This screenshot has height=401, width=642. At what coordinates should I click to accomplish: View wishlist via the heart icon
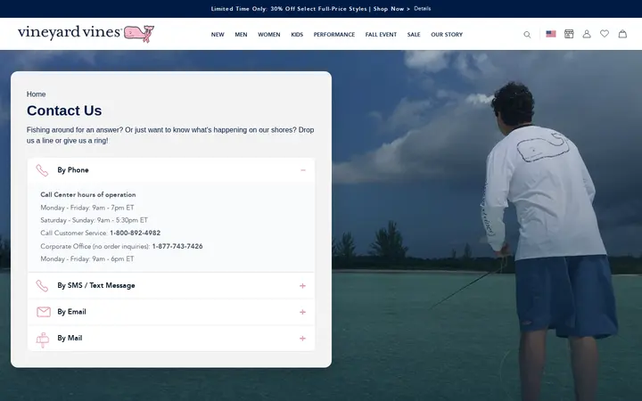pyautogui.click(x=605, y=34)
